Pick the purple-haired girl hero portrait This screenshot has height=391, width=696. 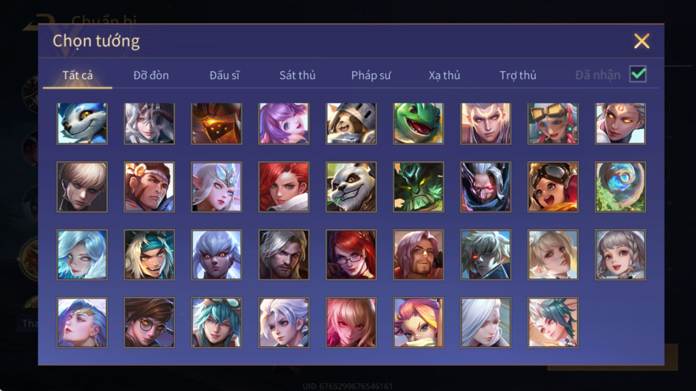pos(284,123)
